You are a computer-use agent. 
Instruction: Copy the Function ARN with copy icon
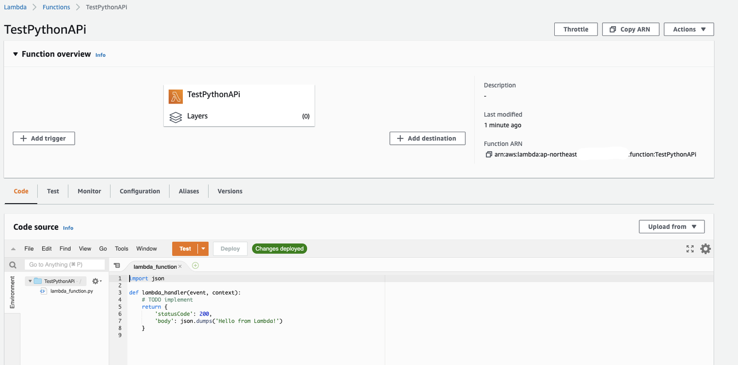tap(489, 155)
